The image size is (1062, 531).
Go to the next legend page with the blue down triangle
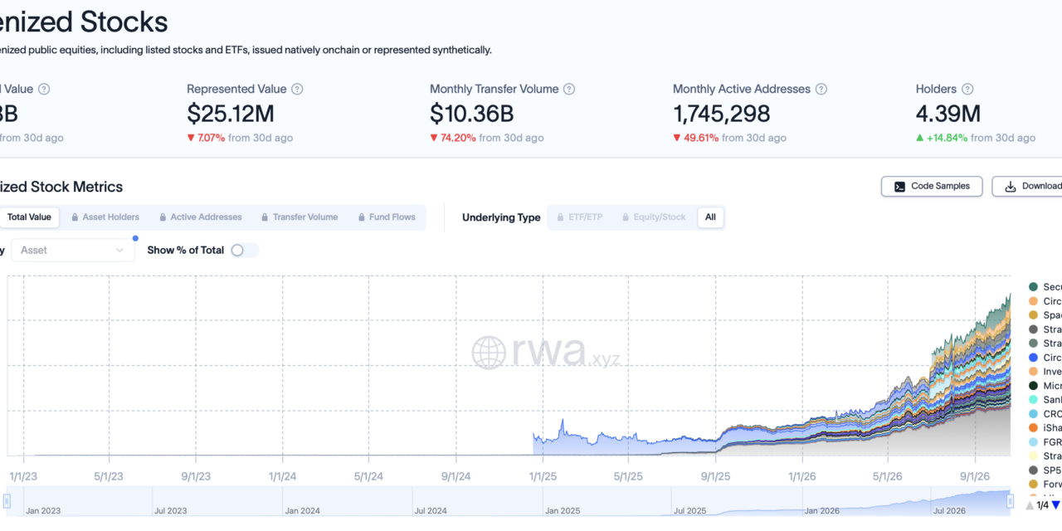click(x=1055, y=504)
